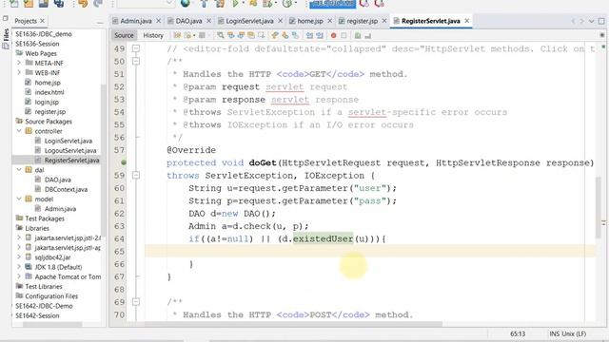Click cursor position 65:13 in status bar
Screen dimensions: 609x342
click(518, 333)
